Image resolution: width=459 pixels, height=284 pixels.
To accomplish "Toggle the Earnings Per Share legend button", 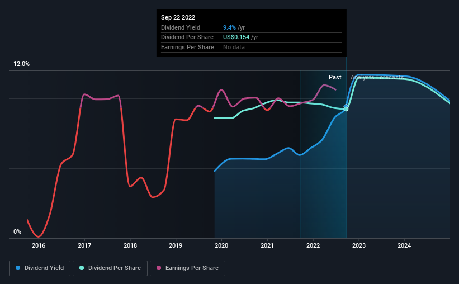I will pyautogui.click(x=187, y=268).
